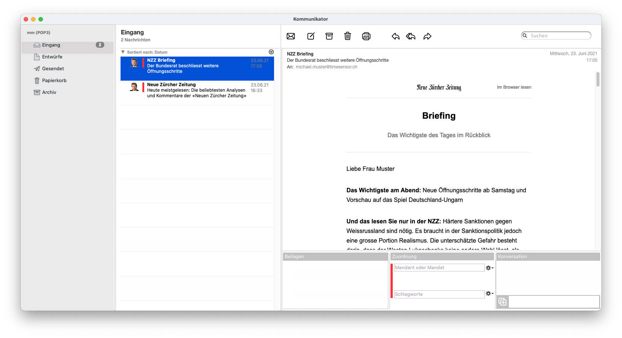Click the Beilagen panel header

click(x=335, y=257)
